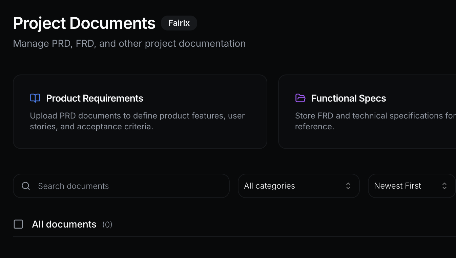Open the All categories dropdown
Image resolution: width=456 pixels, height=258 pixels.
(x=298, y=186)
